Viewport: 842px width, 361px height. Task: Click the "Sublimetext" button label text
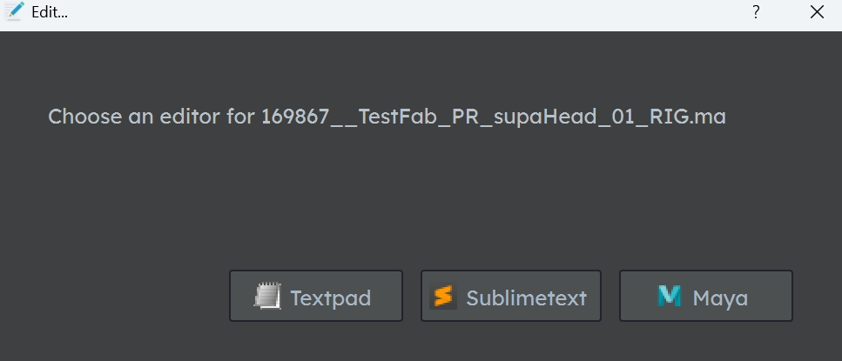coord(526,297)
